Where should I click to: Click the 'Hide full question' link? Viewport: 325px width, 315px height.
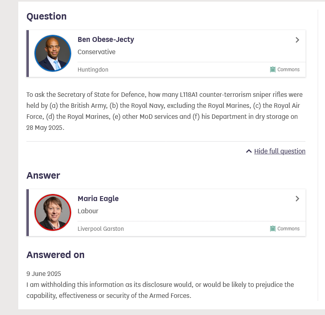pos(279,151)
